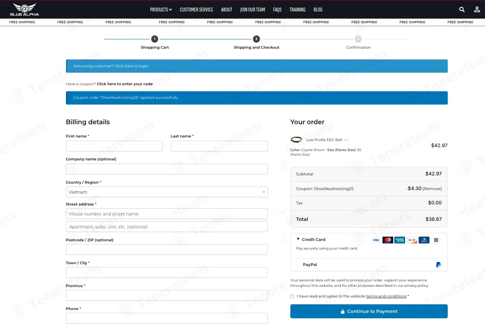Screen dimensions: 485x329
Task: Select the PayPal payment method
Action: pos(298,265)
